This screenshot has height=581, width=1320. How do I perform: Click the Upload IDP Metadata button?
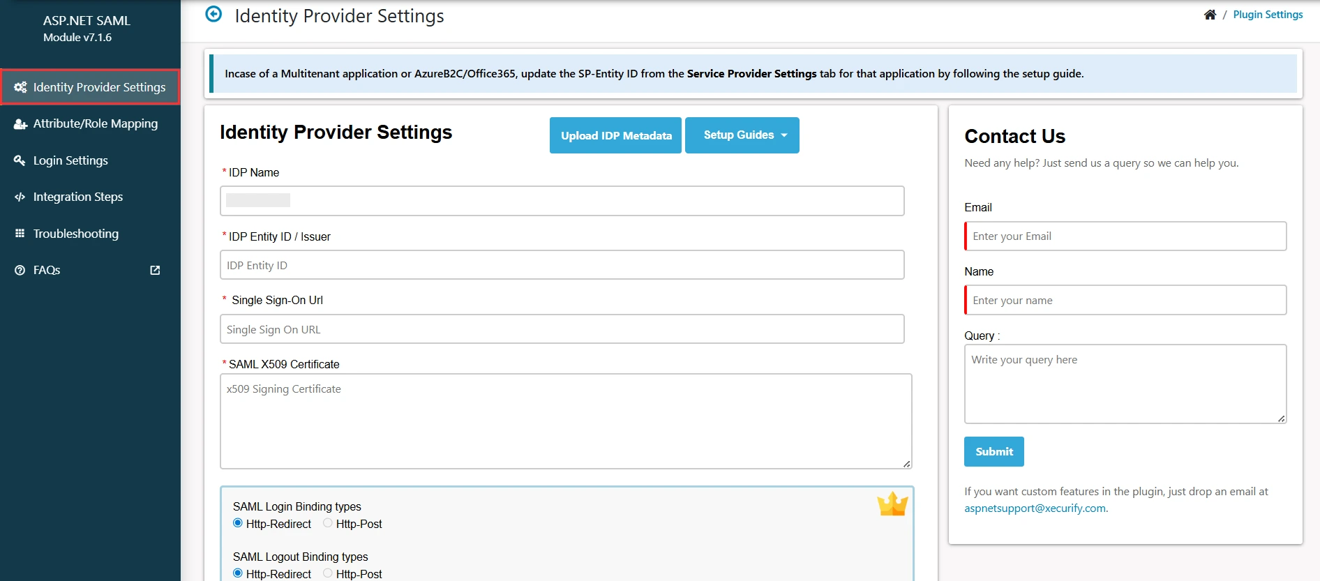point(615,135)
